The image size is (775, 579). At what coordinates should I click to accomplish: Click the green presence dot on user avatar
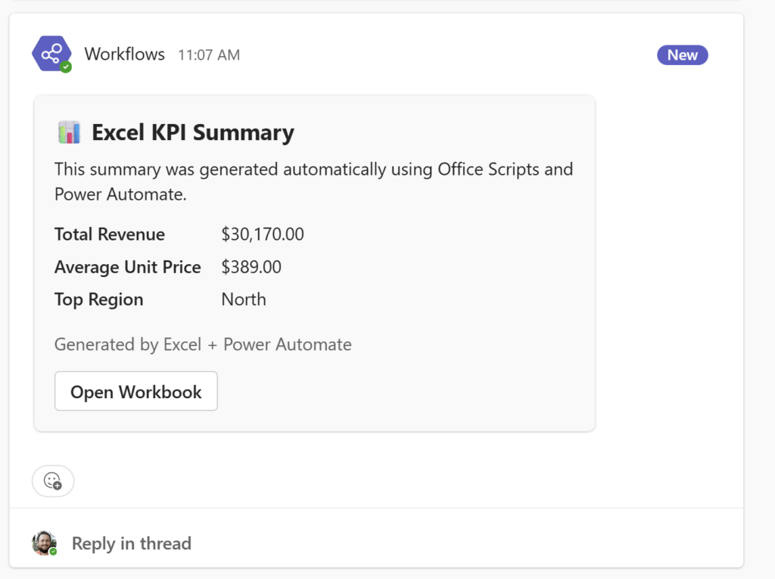point(53,552)
